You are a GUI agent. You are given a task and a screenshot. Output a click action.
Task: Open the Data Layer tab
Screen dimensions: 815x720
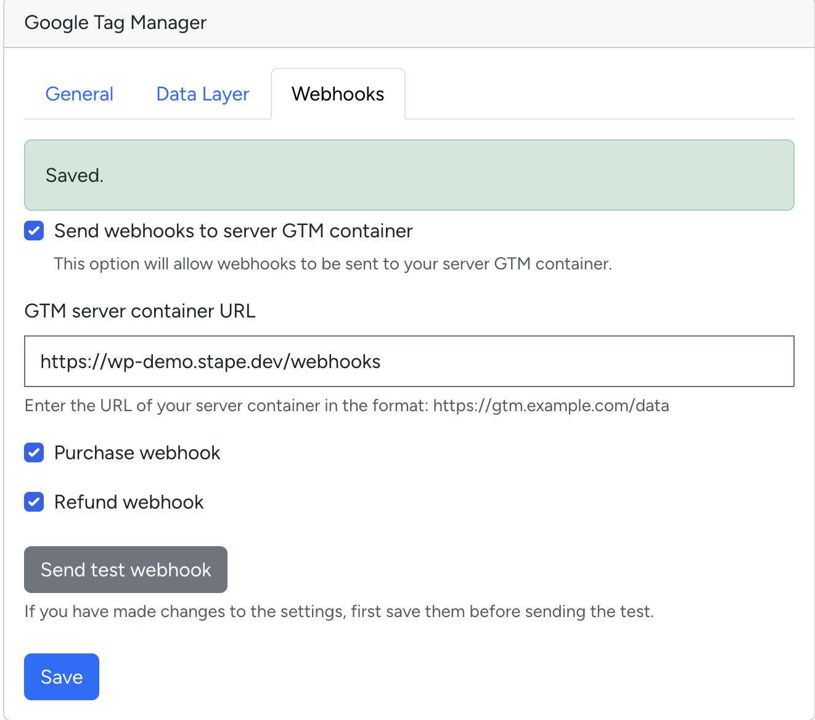[202, 94]
